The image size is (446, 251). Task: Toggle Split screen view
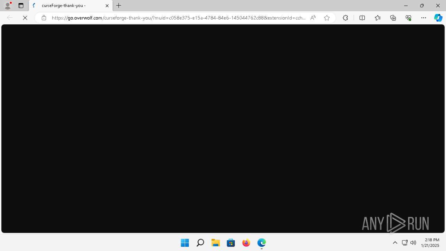[362, 18]
